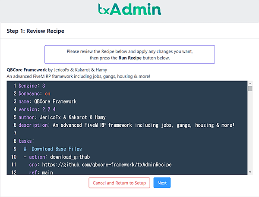Click the 'ref: main' line
Viewport: 259px width, 197px height.
coord(41,172)
